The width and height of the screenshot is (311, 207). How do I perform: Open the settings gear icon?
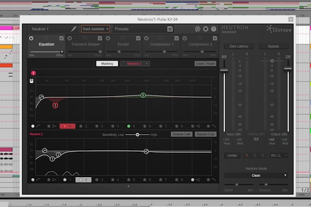point(206,29)
